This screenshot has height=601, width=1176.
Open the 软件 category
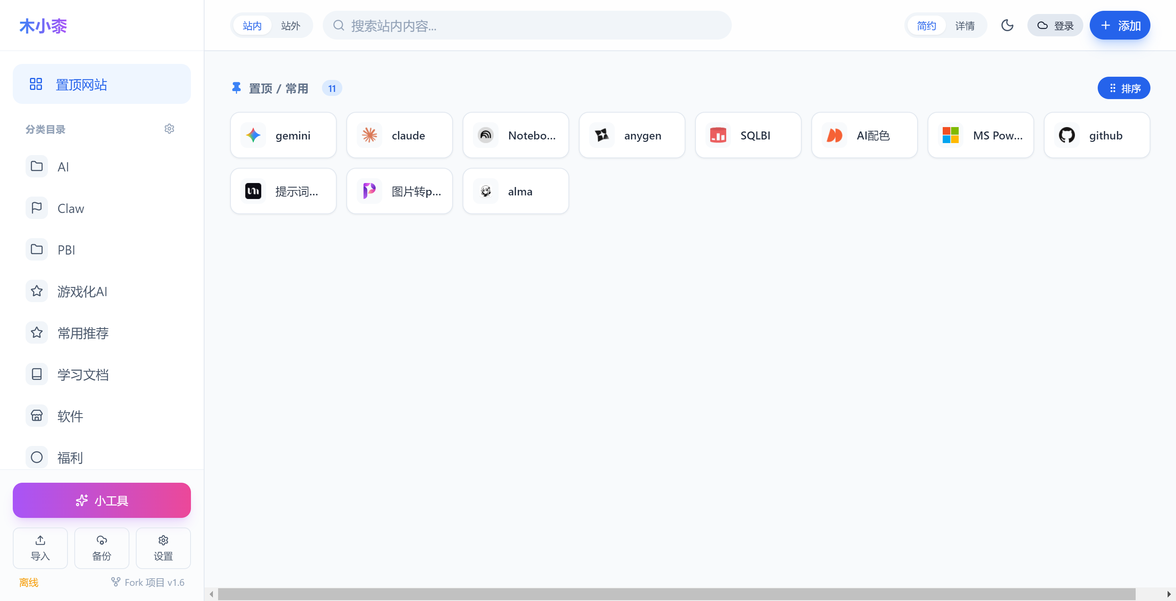click(102, 416)
